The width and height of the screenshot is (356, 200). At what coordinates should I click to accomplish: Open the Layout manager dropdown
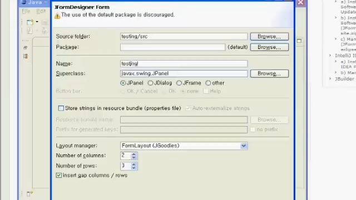(244, 146)
